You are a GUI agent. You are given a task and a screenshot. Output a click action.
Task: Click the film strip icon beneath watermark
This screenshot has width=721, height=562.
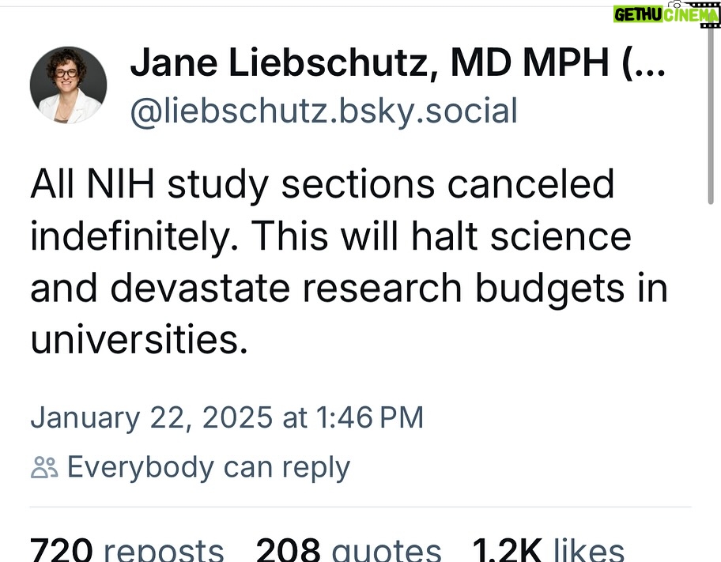point(711,25)
